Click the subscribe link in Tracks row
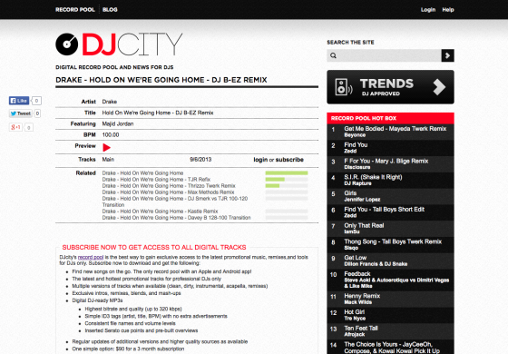The width and height of the screenshot is (508, 354). (x=289, y=160)
